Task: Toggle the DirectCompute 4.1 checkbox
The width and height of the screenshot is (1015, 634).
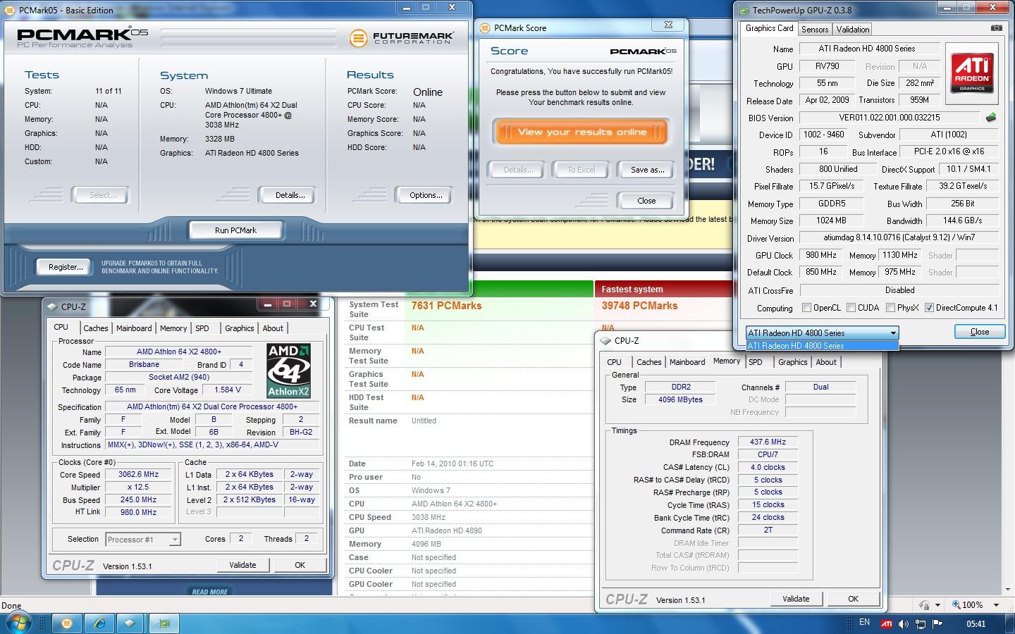Action: click(929, 308)
